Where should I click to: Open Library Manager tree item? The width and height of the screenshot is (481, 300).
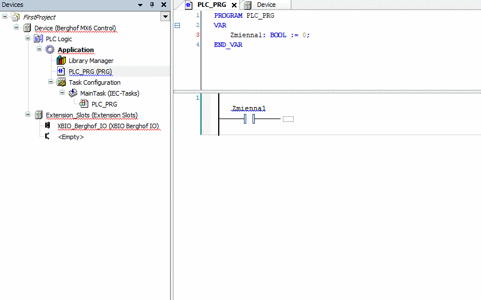91,61
